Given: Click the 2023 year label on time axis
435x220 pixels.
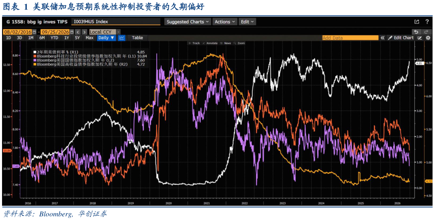Looking at the screenshot, I should 283,203.
